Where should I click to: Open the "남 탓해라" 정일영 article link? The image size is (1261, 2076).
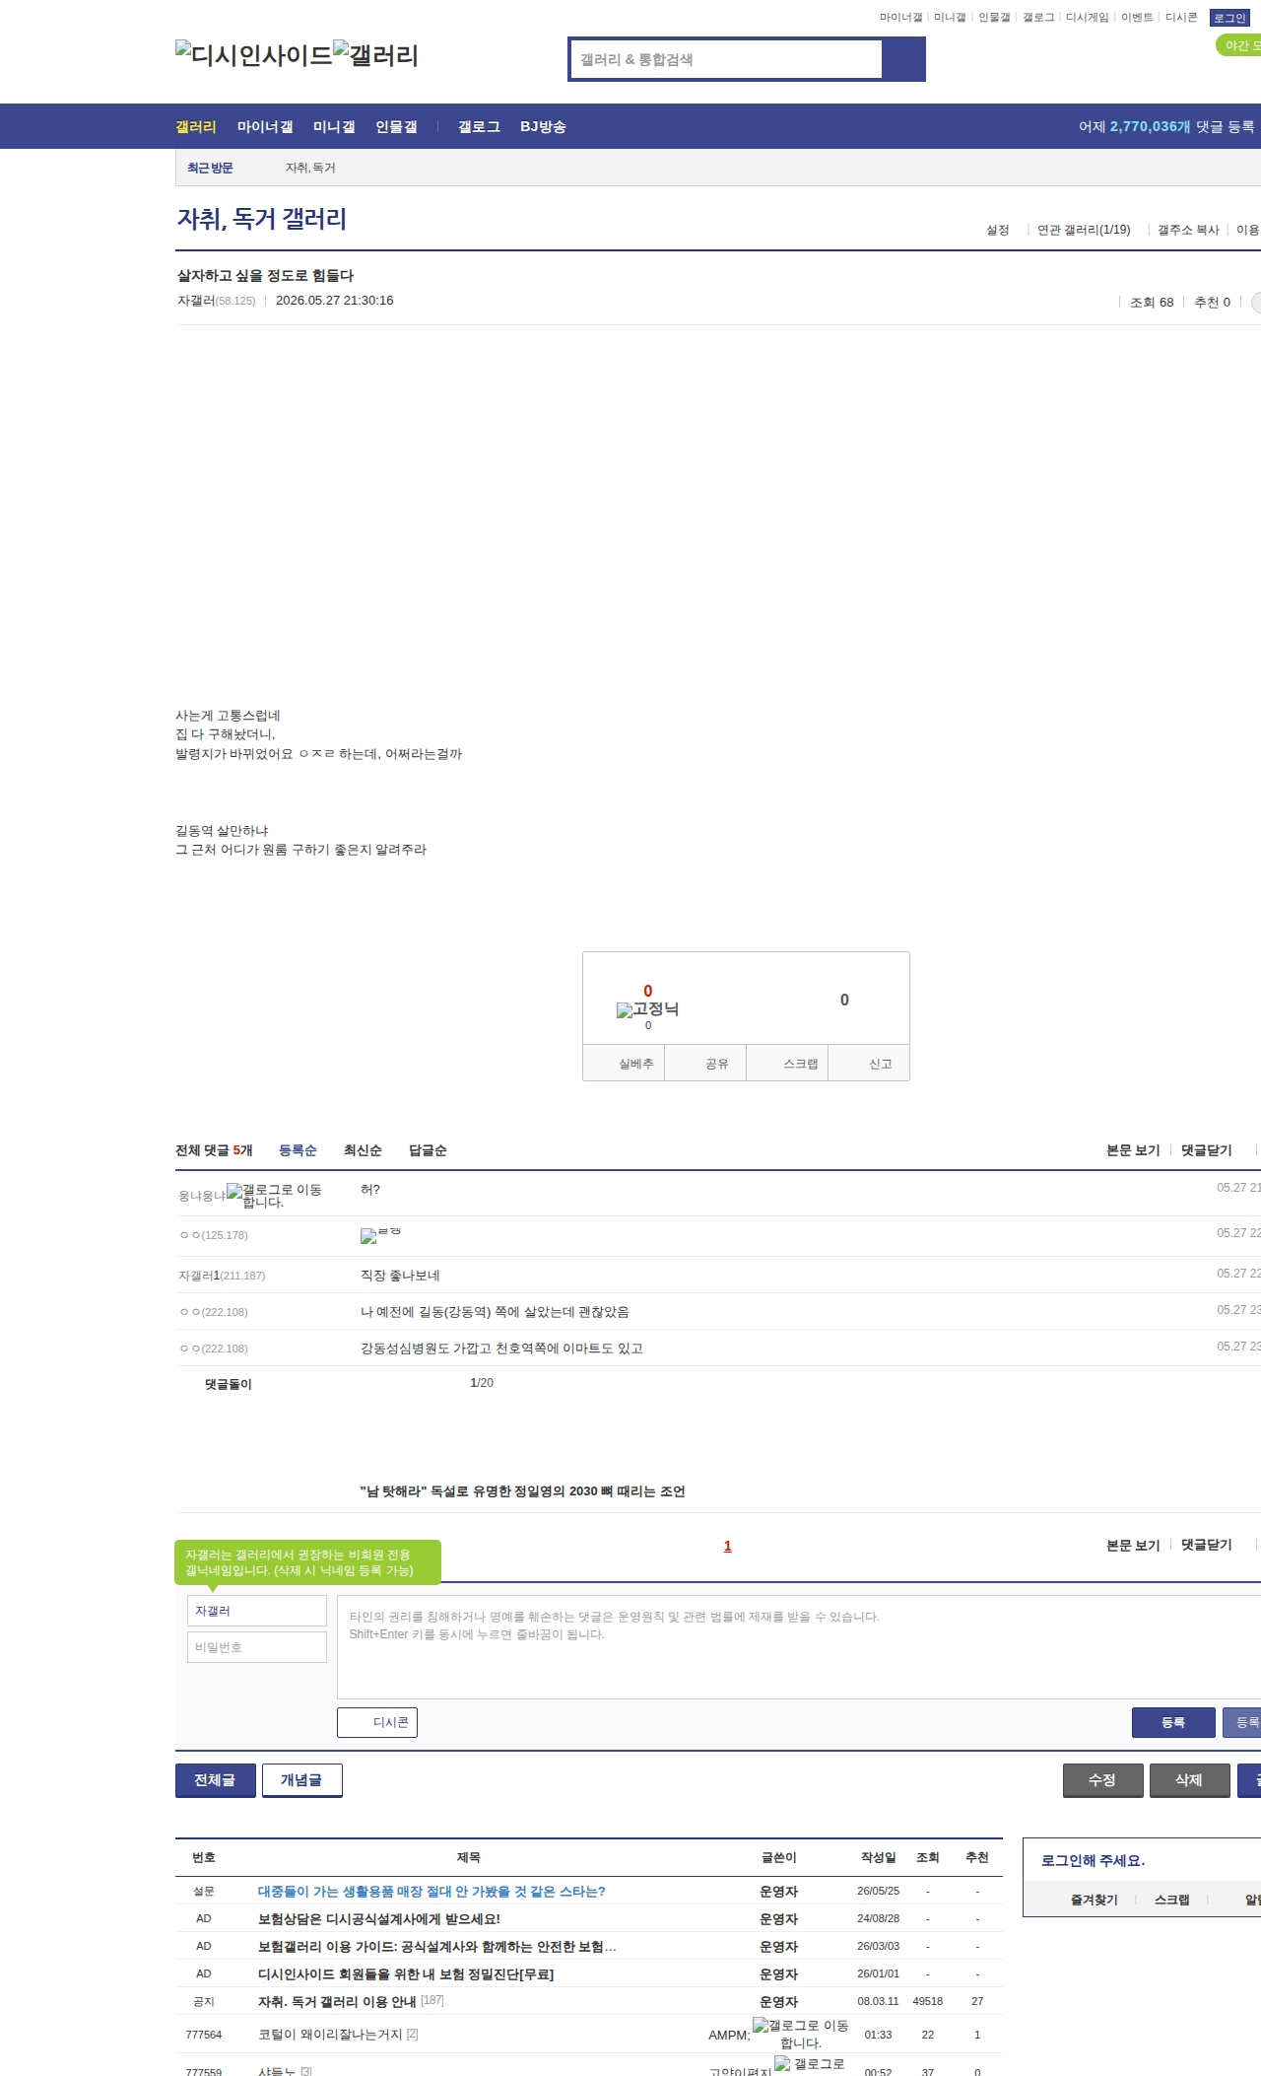point(522,1491)
